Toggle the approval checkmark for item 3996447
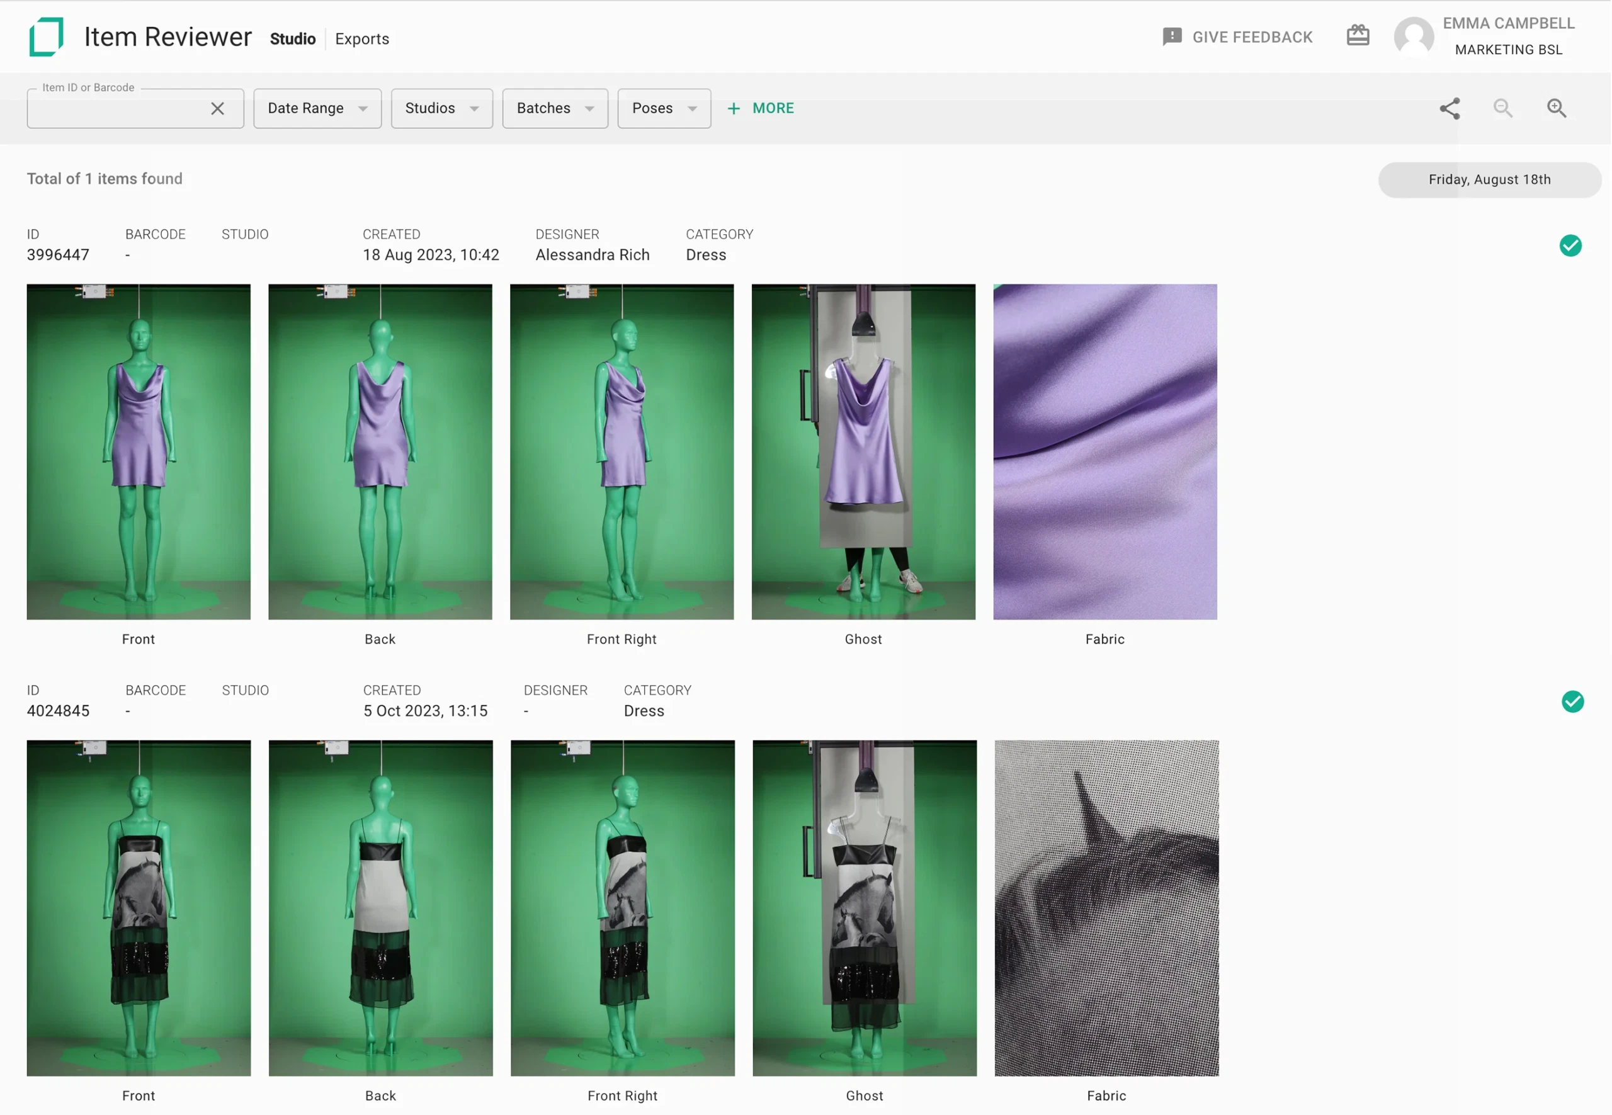This screenshot has width=1612, height=1115. click(1571, 245)
